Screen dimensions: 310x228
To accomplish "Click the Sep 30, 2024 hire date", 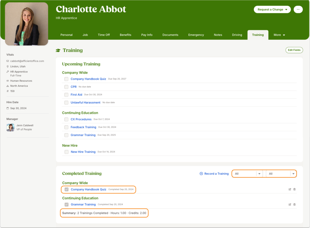I will click(x=18, y=108).
